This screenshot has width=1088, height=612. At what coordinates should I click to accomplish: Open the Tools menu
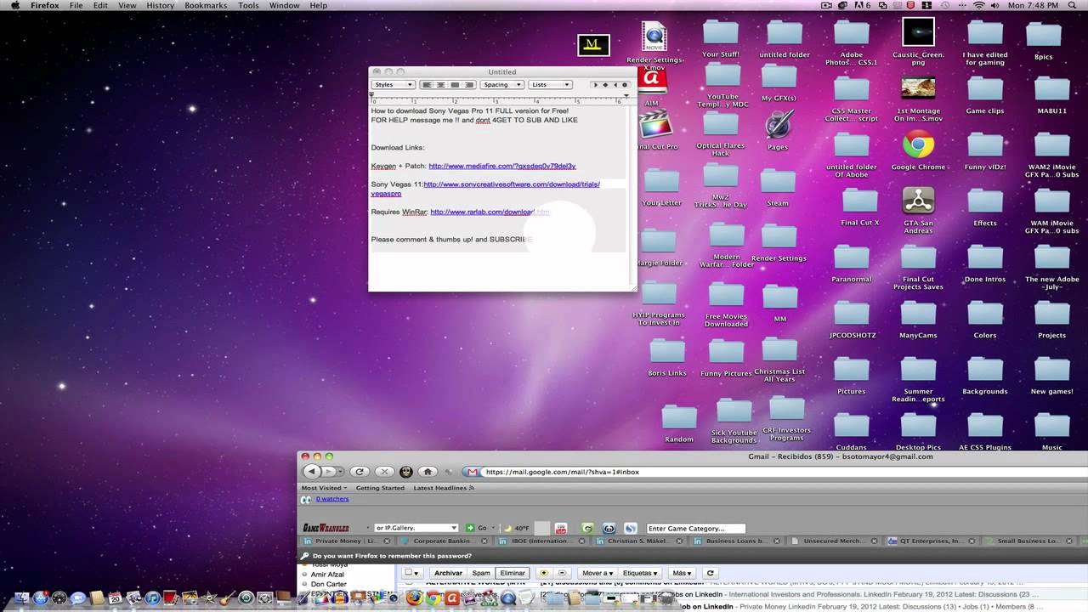point(248,6)
